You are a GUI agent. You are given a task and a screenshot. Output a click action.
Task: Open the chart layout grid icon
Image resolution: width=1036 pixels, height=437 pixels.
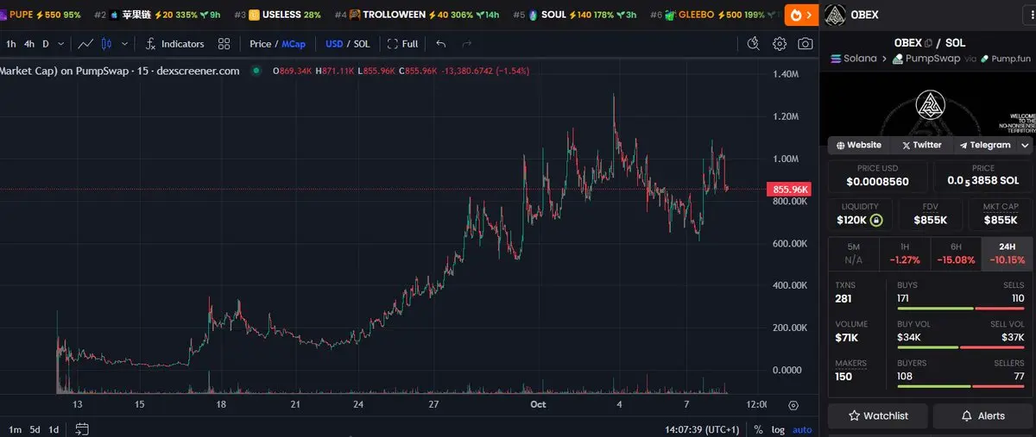pos(224,44)
